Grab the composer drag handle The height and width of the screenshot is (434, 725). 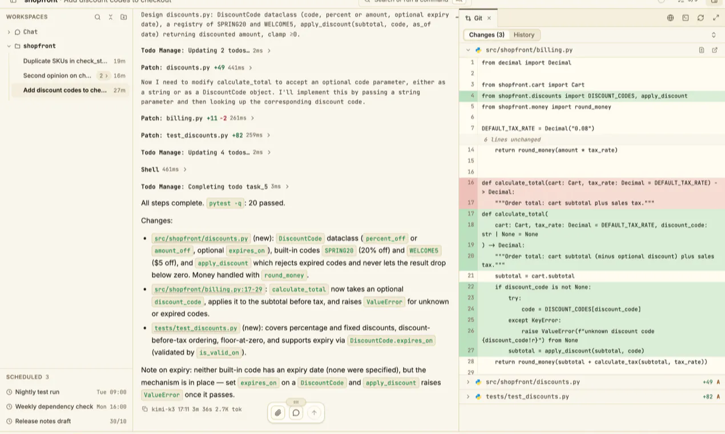[296, 401]
